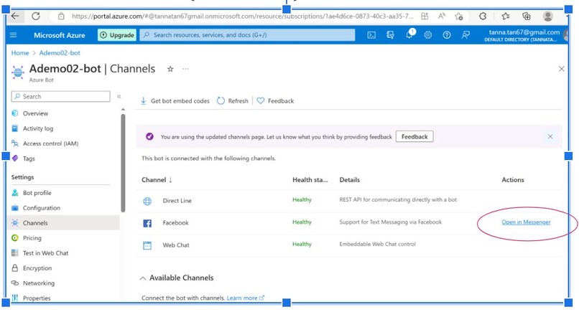
Task: View notifications via the bell icon
Action: click(x=409, y=34)
